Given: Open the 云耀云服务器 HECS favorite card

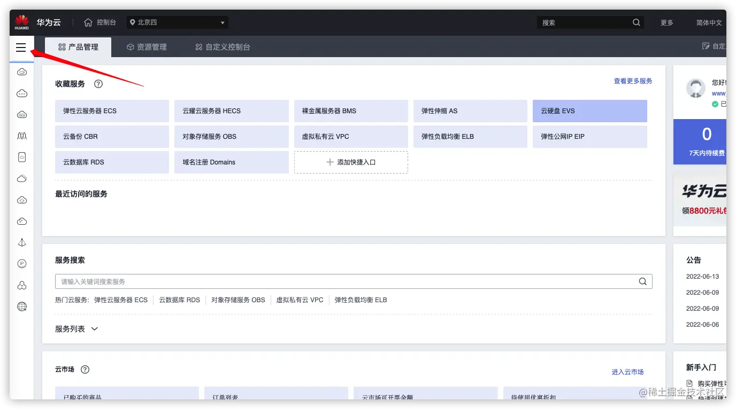Looking at the screenshot, I should click(x=232, y=111).
